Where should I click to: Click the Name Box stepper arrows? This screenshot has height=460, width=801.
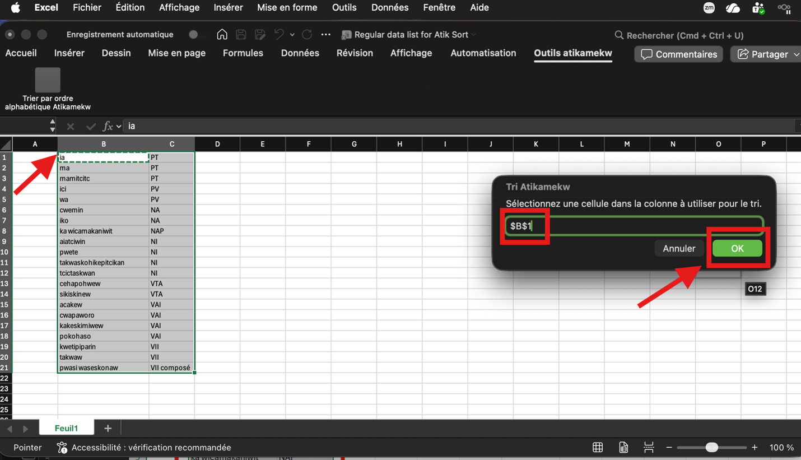pos(53,126)
